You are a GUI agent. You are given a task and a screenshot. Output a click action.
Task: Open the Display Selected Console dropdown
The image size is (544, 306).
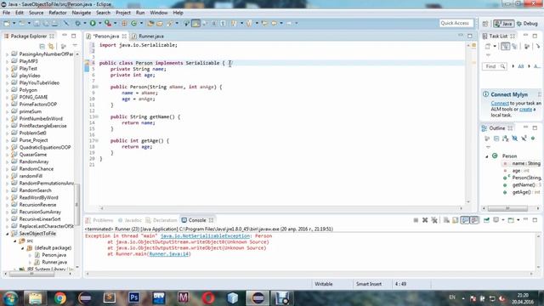click(503, 220)
